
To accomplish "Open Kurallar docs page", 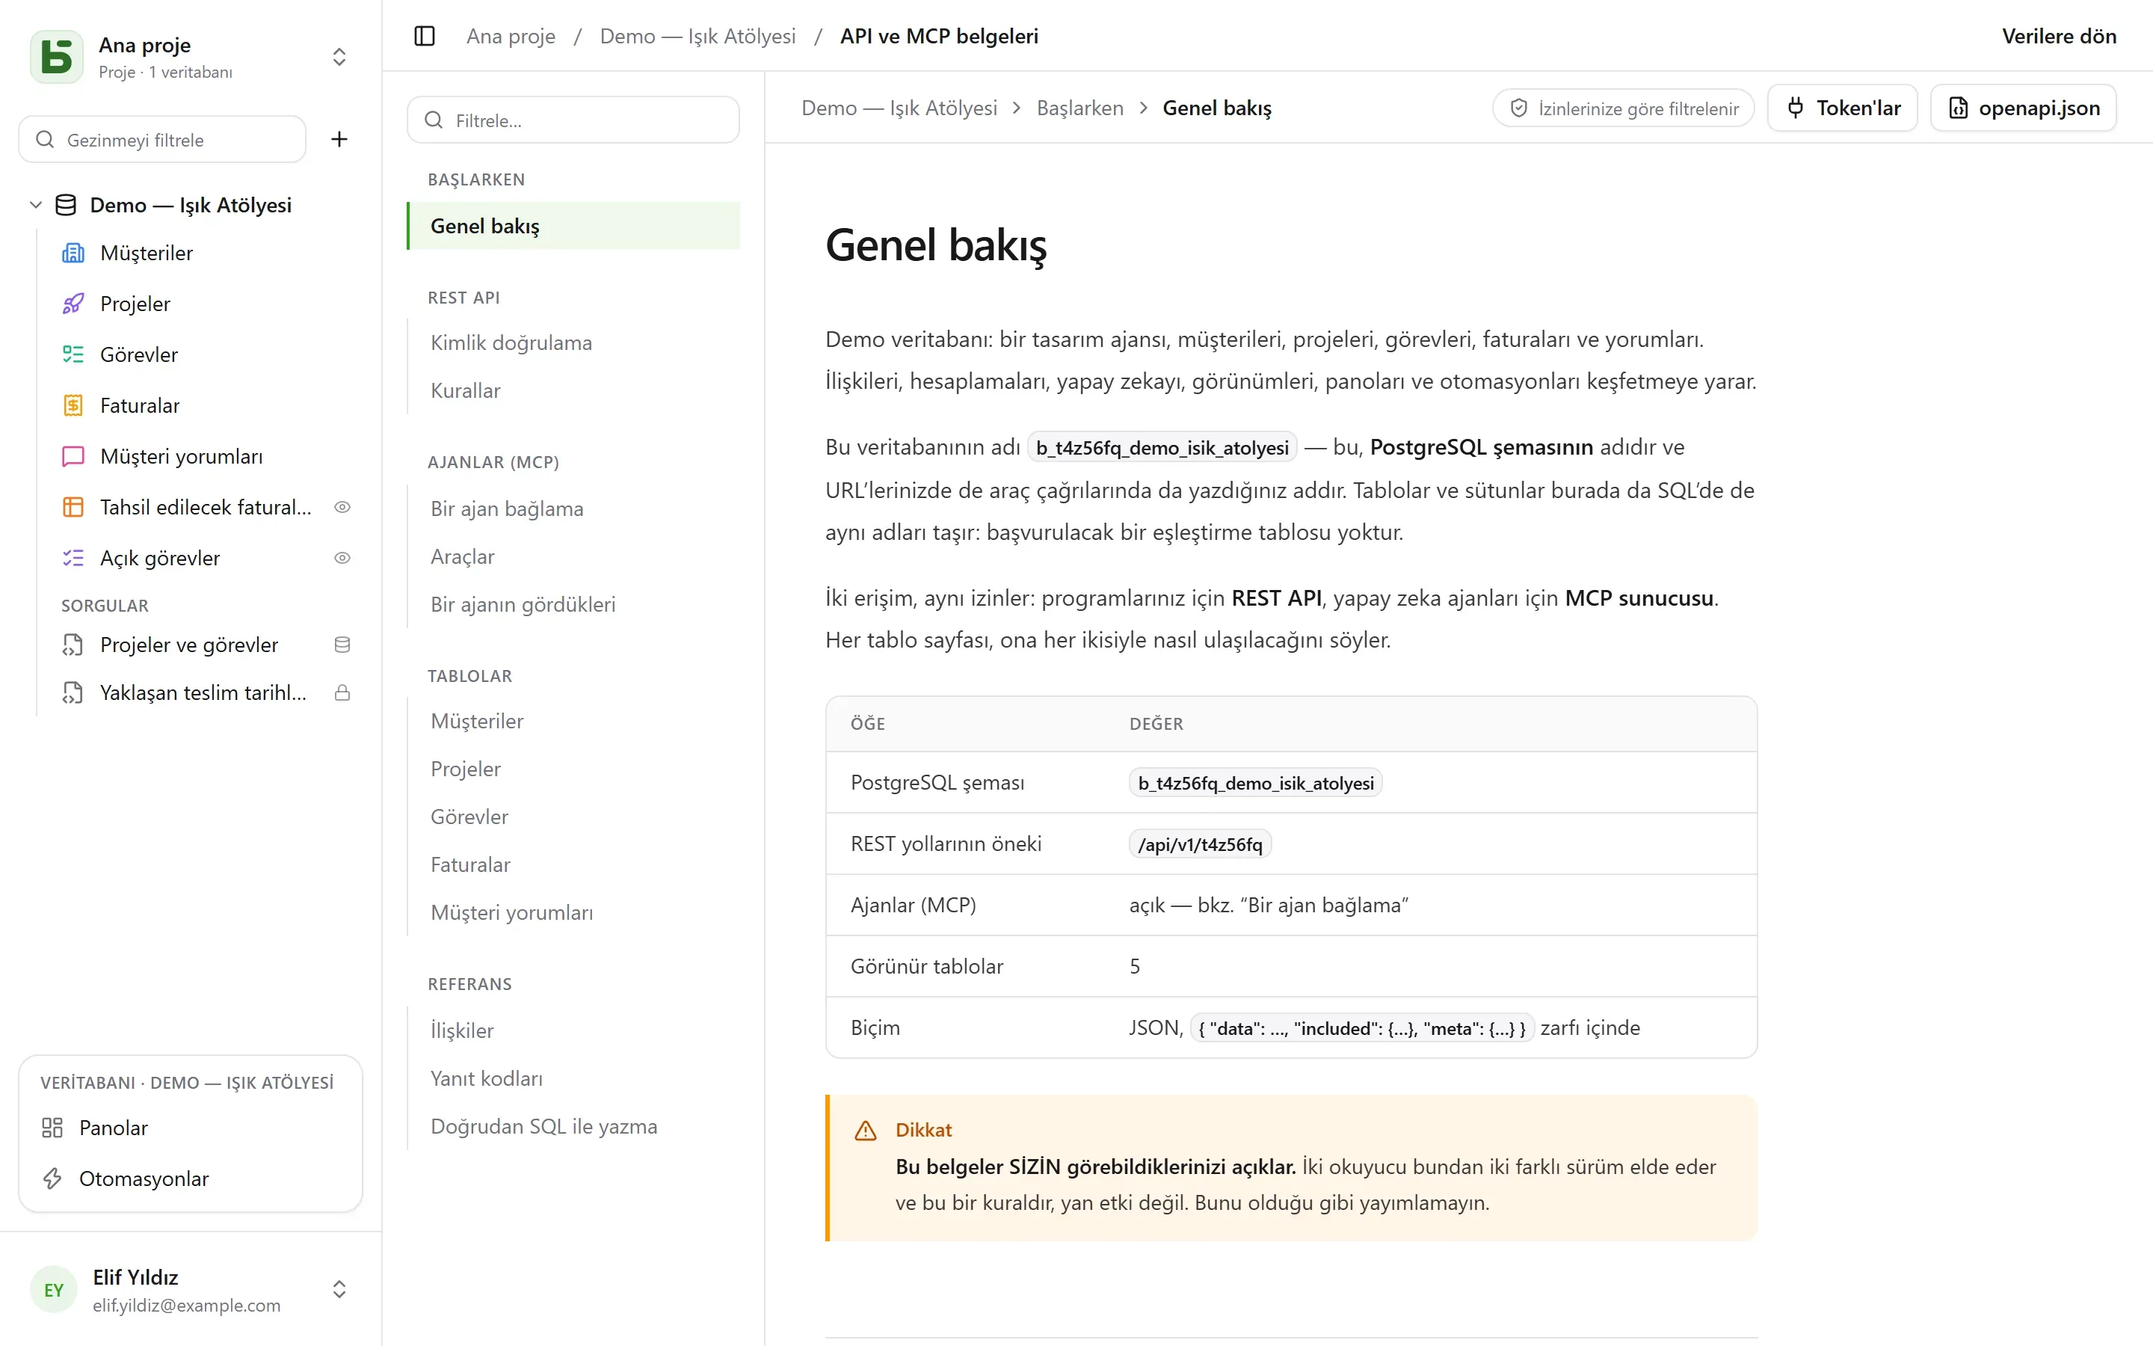I will (x=465, y=391).
